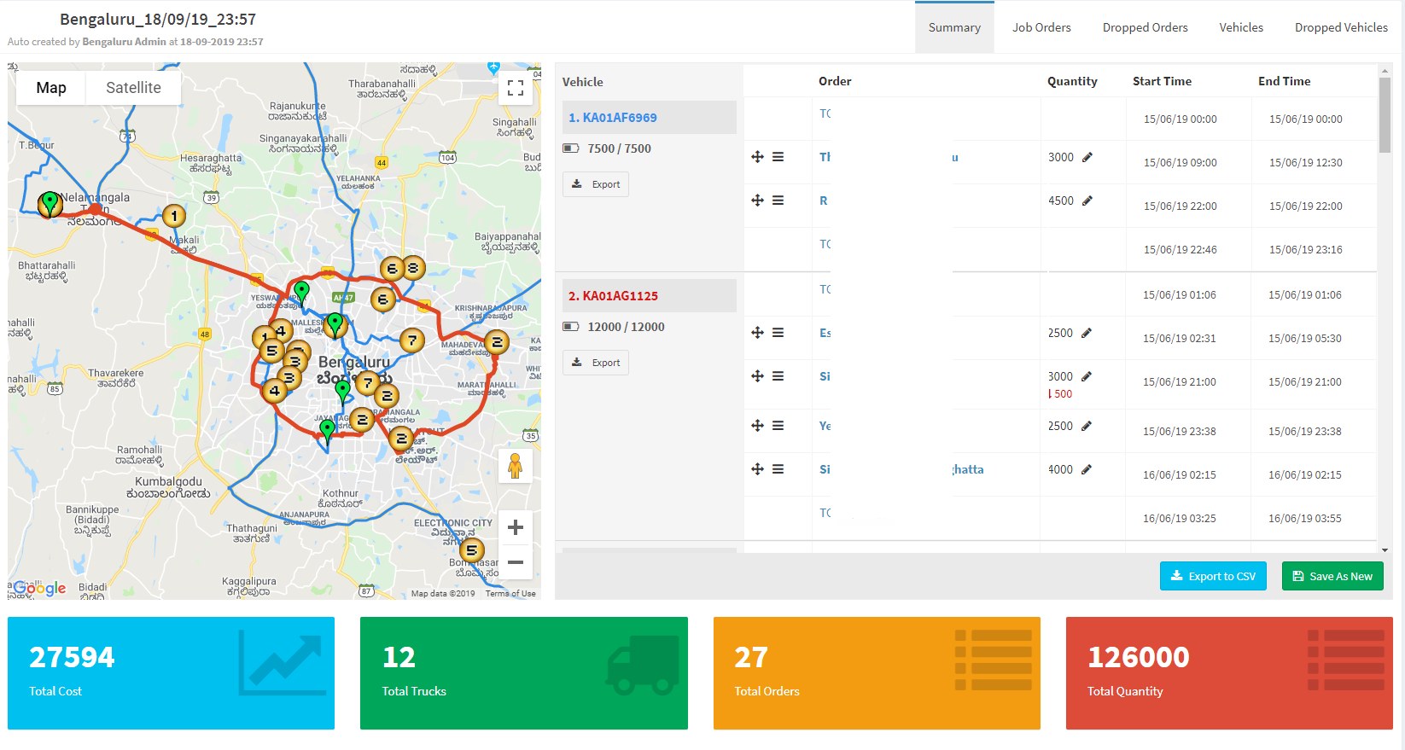Open the Total Cost 27594 card

(x=171, y=673)
